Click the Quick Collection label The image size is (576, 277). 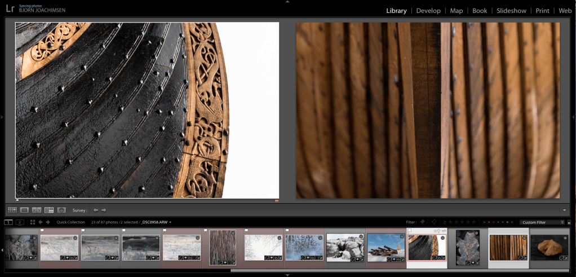coord(70,222)
